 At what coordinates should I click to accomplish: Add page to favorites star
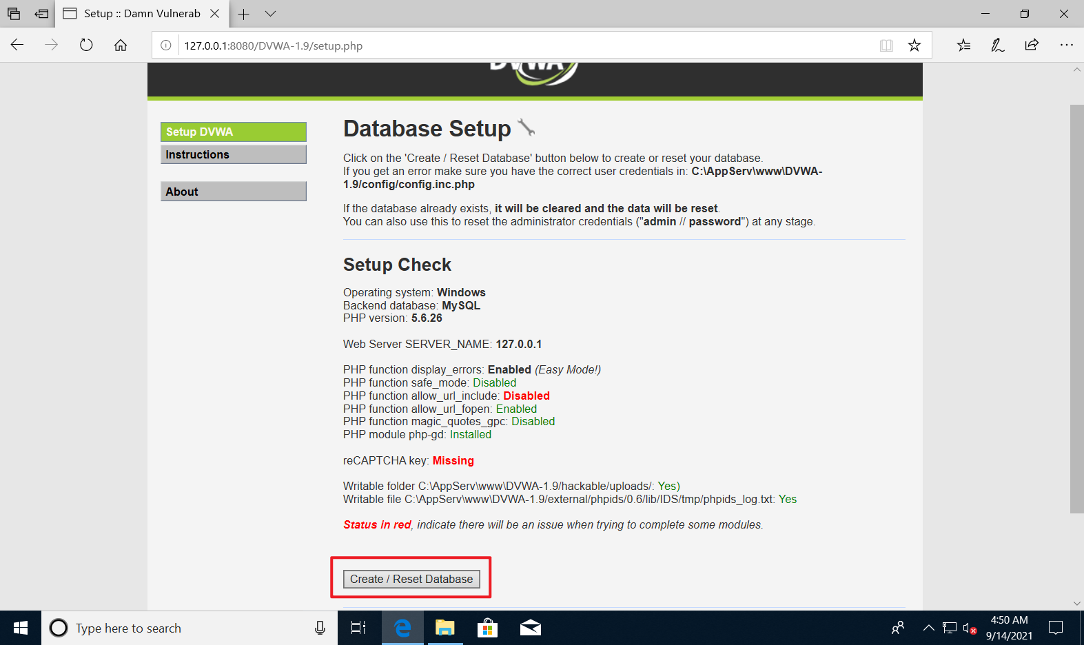(x=914, y=45)
